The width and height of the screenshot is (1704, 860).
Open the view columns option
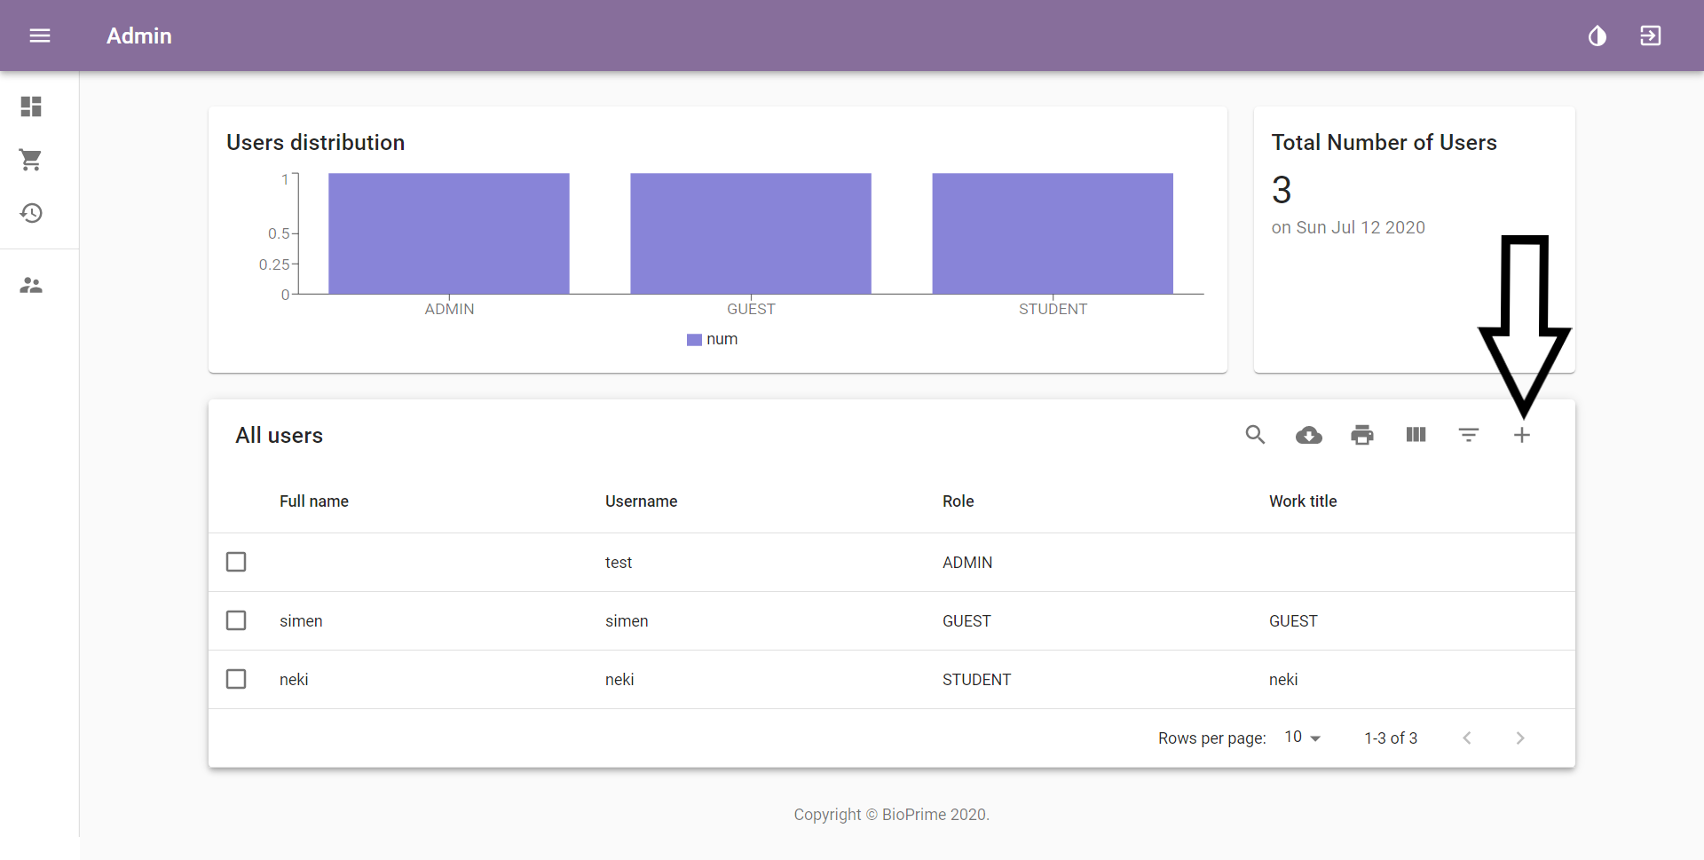[1416, 435]
